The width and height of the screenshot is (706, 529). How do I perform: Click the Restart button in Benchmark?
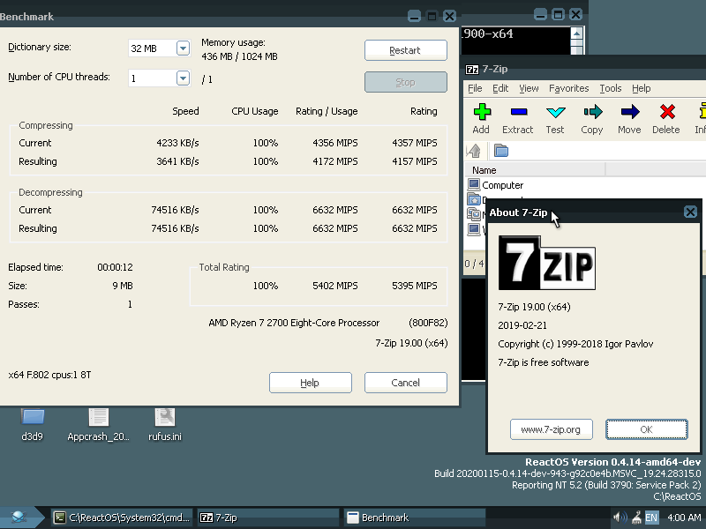point(406,50)
